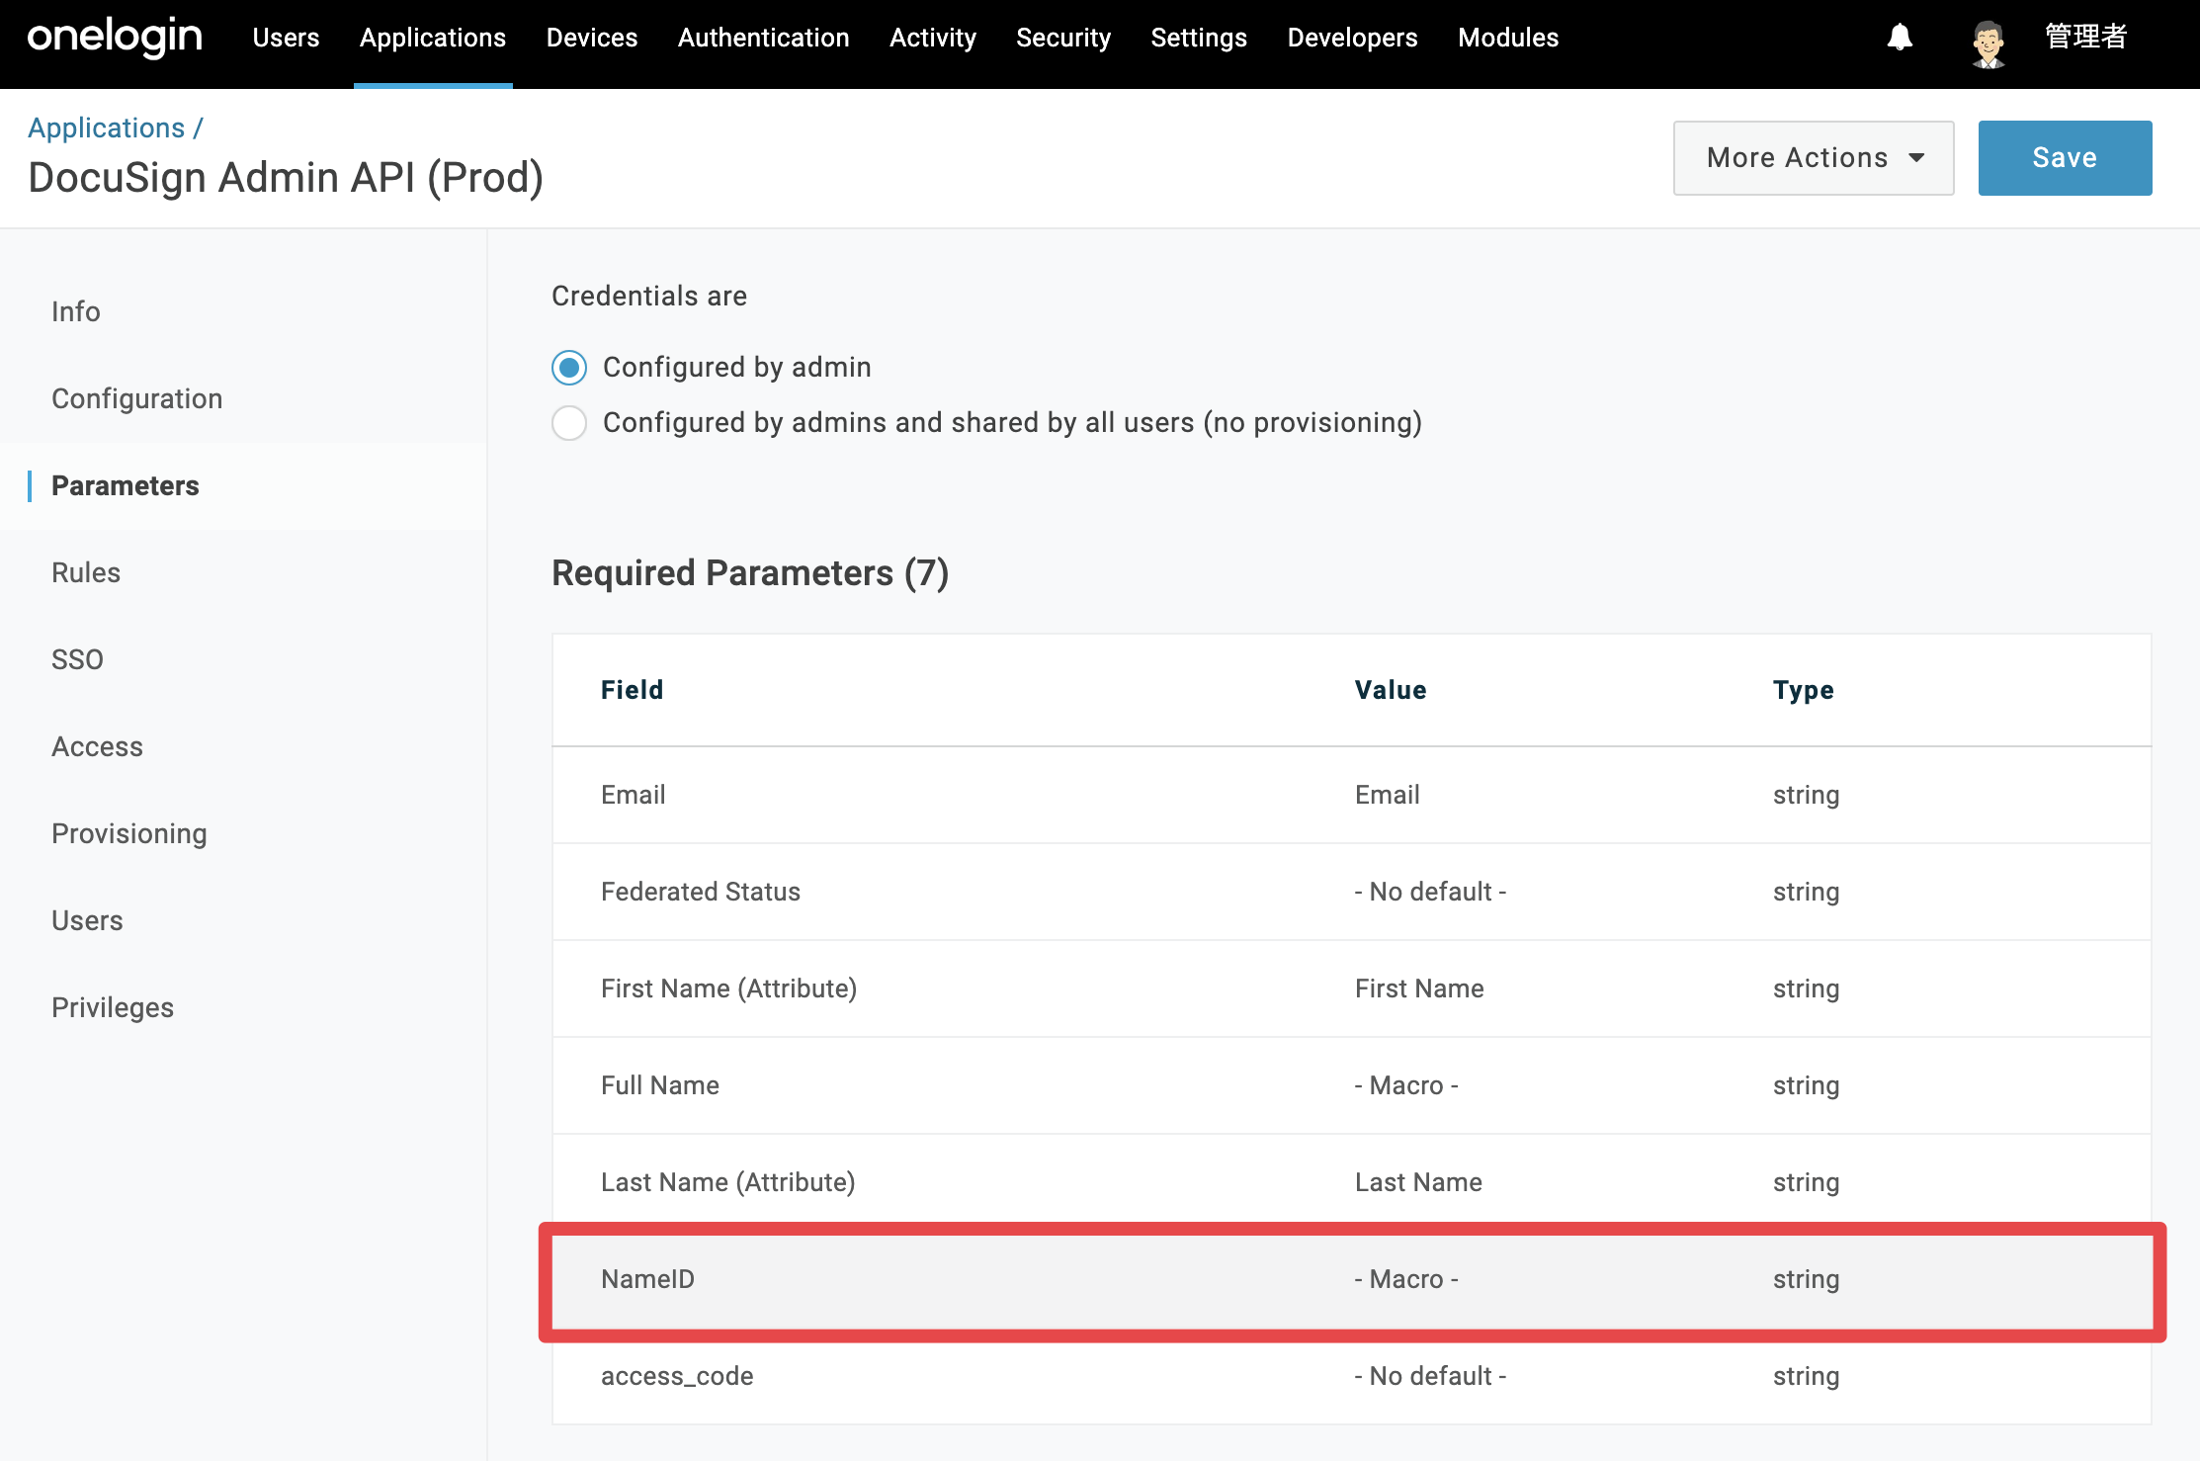Screen dimensions: 2200x1461
Task: Click the Last Name value cell
Action: (x=1418, y=1183)
